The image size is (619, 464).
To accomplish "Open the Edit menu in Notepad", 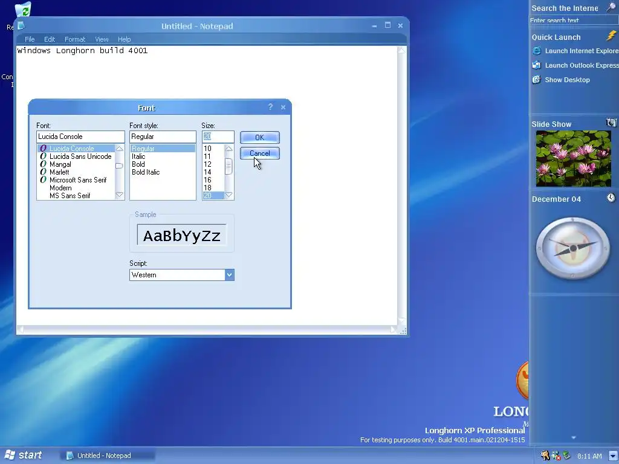I will pos(50,39).
